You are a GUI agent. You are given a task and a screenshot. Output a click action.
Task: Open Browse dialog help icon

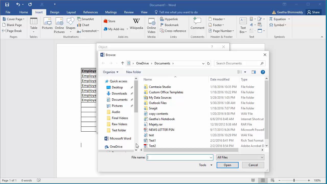(x=263, y=72)
